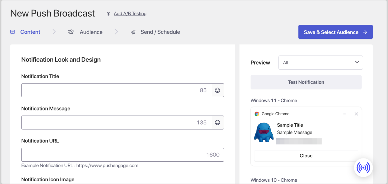The width and height of the screenshot is (388, 184).
Task: Open the emoji picker for Notification Message
Action: pyautogui.click(x=217, y=122)
